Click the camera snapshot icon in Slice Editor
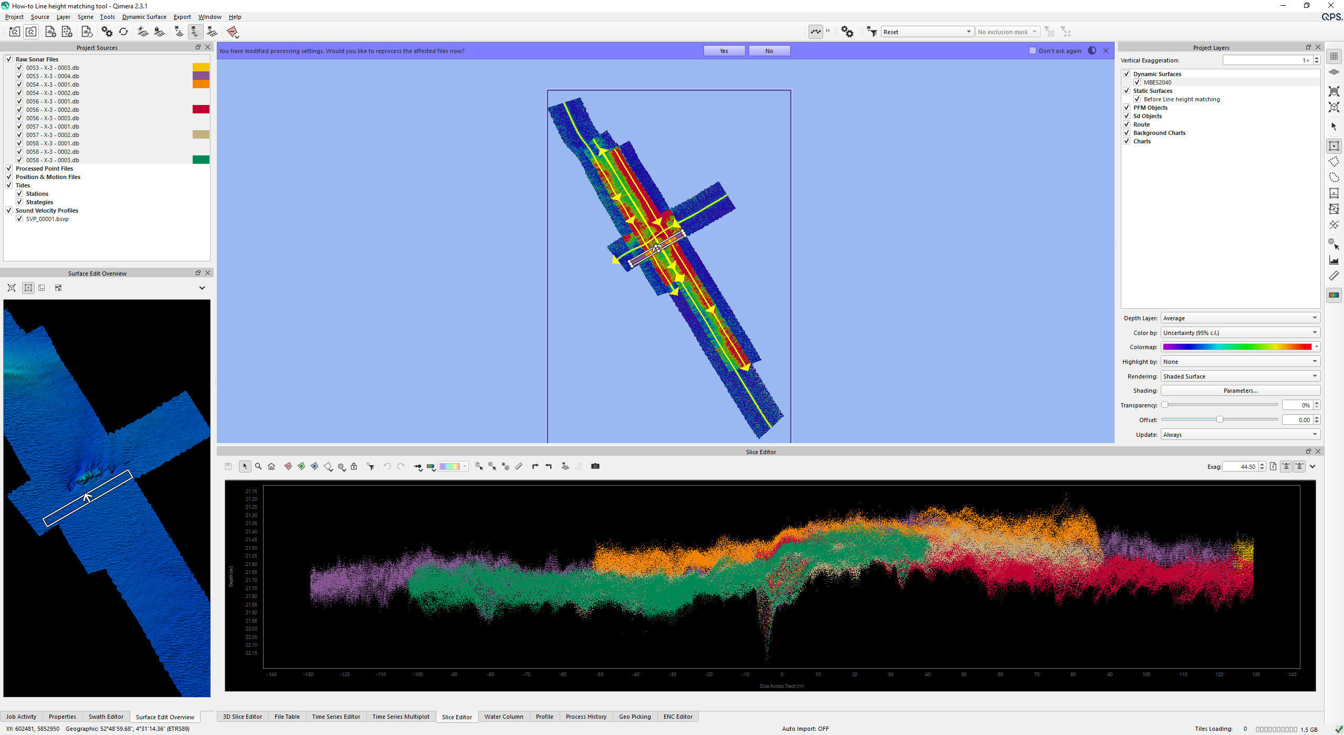Viewport: 1344px width, 735px height. (x=595, y=466)
